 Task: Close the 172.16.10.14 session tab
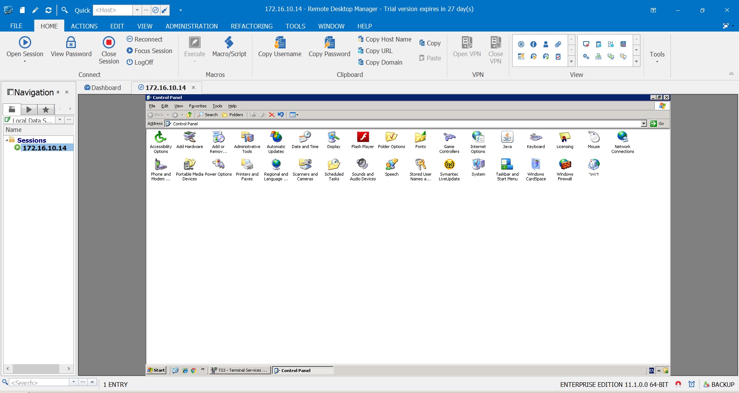[x=194, y=88]
